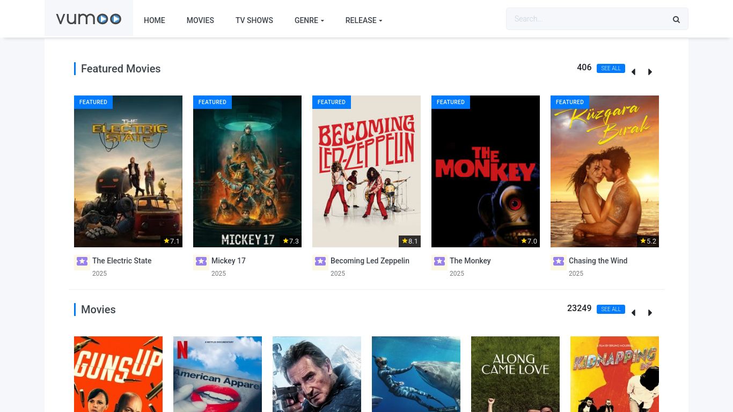
Task: Open the Becoming Led Zeppelin poster
Action: pos(366,171)
